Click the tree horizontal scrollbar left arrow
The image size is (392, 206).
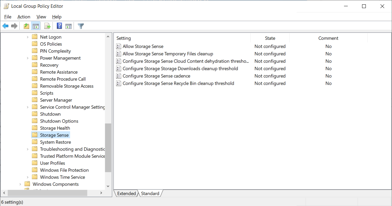(x=4, y=193)
